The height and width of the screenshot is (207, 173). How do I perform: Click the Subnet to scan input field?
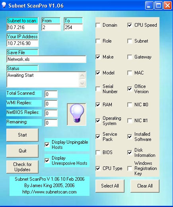[x=22, y=27]
